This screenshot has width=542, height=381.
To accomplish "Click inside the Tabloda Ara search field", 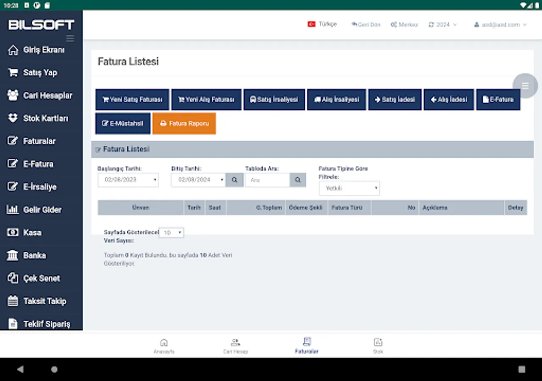I will click(267, 179).
